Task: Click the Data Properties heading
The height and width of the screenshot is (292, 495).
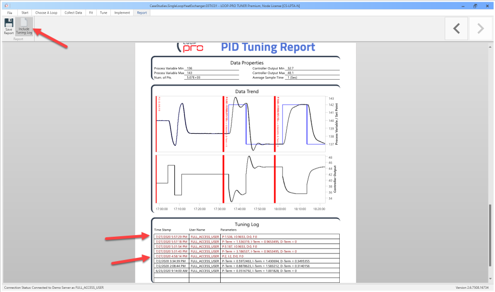Action: click(247, 63)
